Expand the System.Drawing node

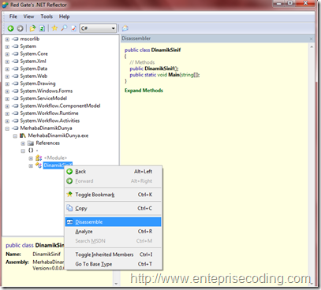point(7,84)
